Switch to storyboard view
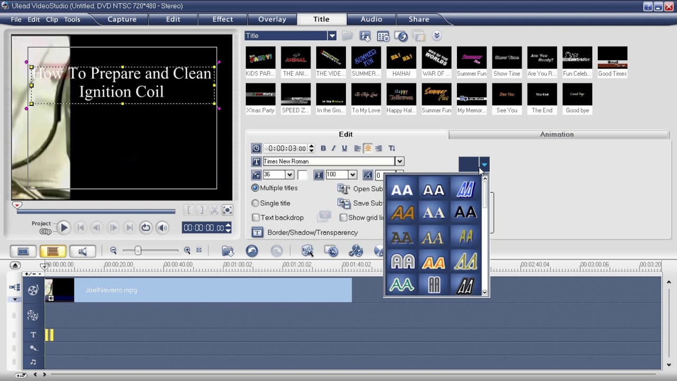 [x=23, y=251]
